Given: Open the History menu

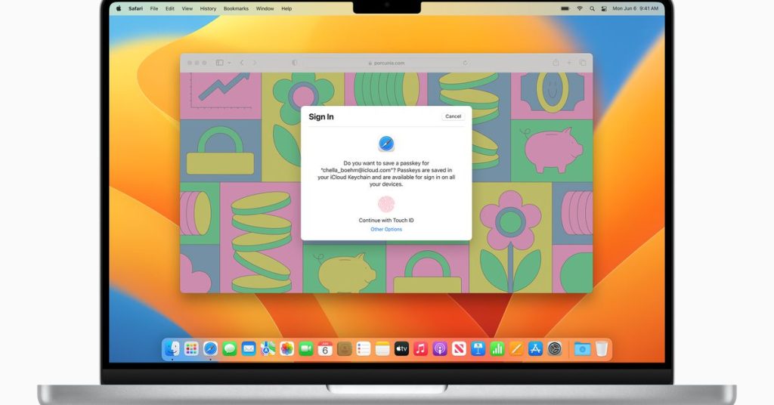Looking at the screenshot, I should tap(208, 8).
